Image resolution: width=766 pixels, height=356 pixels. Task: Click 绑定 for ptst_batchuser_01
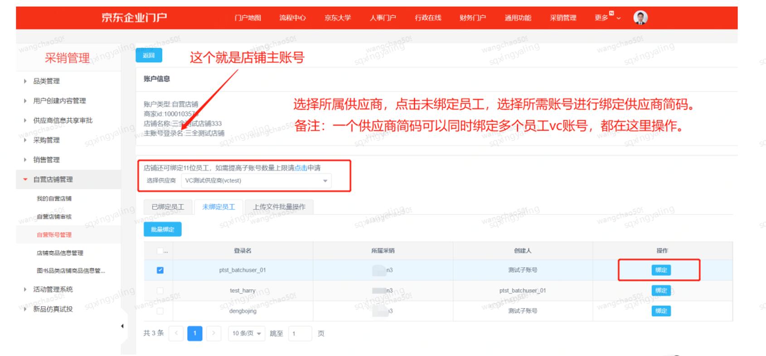click(x=661, y=270)
